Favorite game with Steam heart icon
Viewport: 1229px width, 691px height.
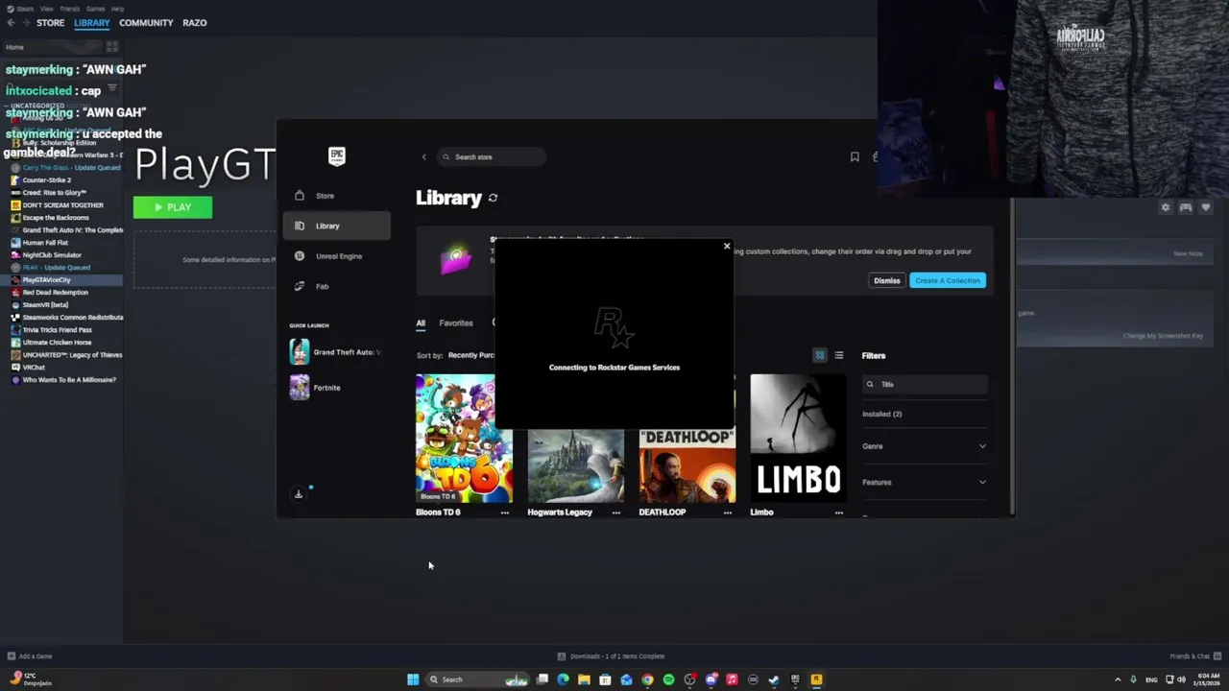click(x=1206, y=207)
